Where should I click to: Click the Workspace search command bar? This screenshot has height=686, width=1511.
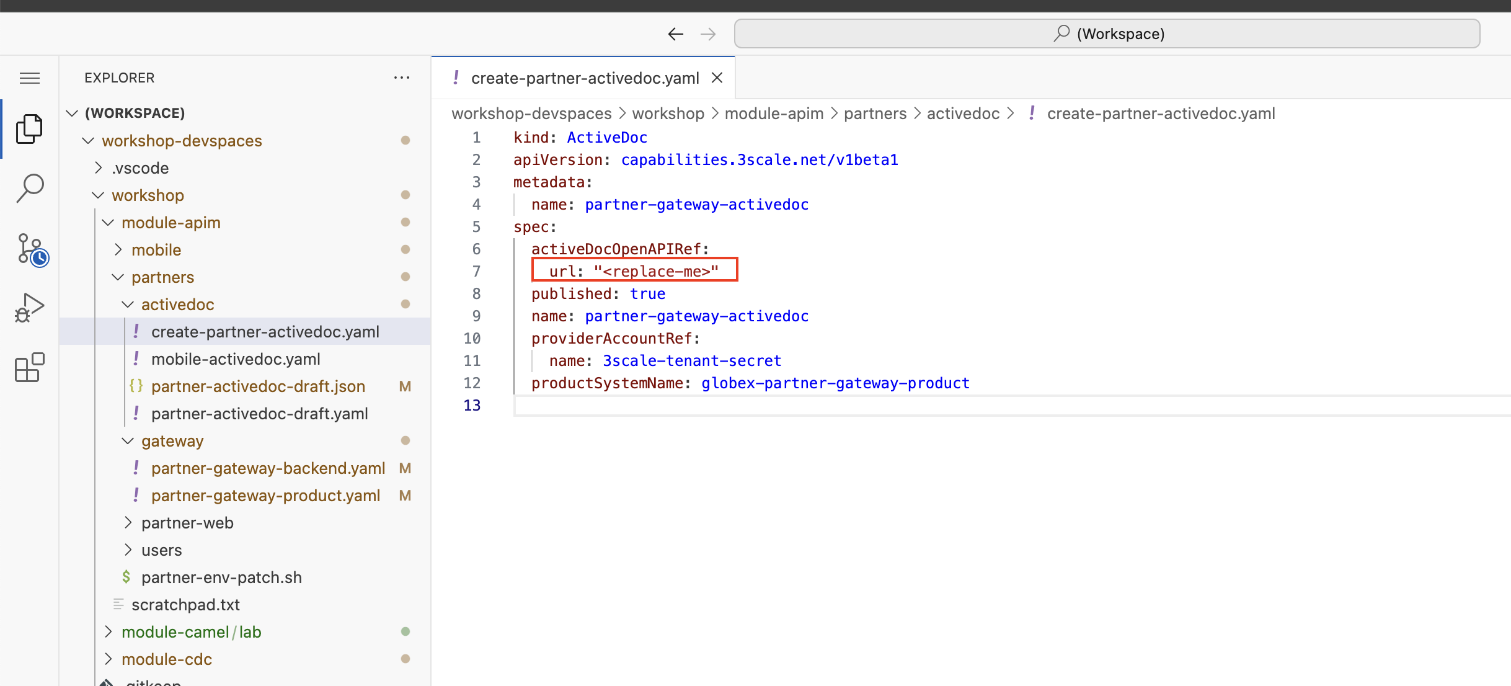click(x=1107, y=33)
